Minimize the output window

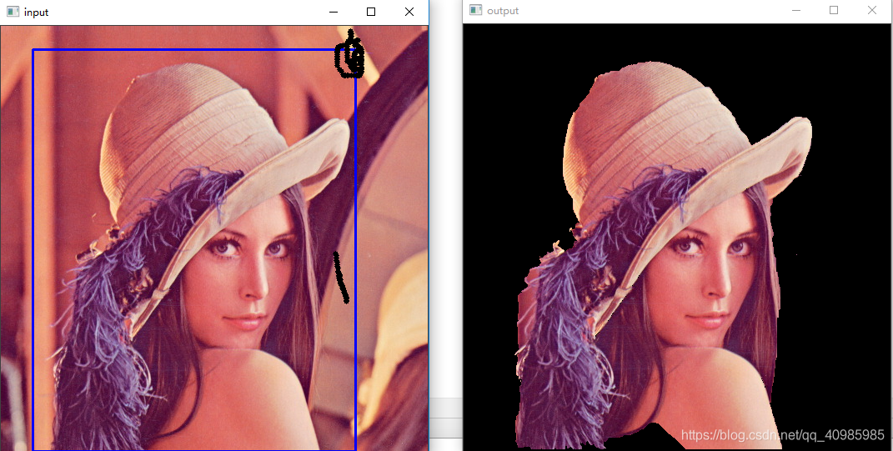point(796,10)
